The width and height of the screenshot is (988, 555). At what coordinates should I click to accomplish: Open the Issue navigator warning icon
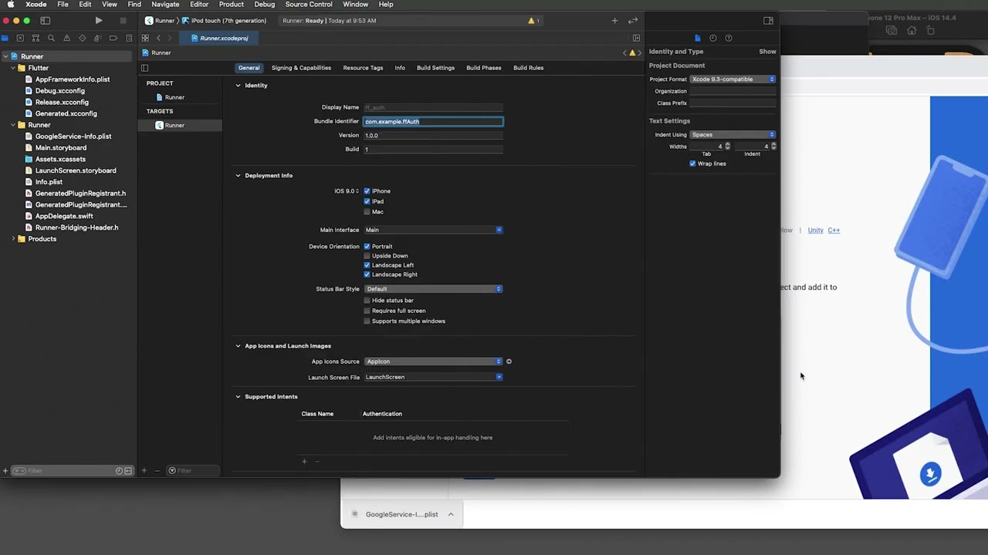(66, 38)
